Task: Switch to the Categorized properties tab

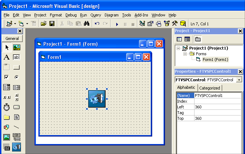Action: coord(209,88)
